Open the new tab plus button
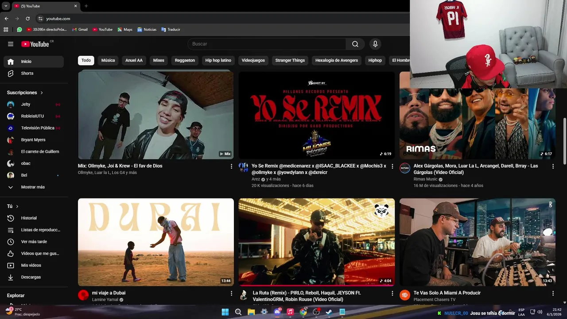 [86, 6]
